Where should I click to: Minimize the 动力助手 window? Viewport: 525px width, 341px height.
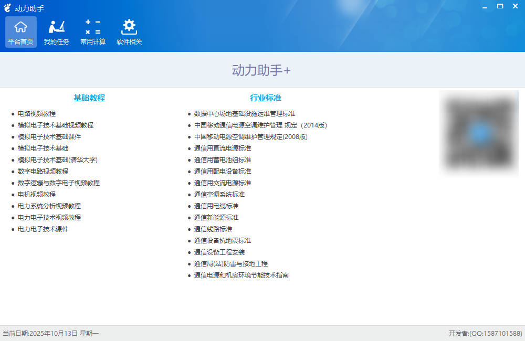point(485,7)
